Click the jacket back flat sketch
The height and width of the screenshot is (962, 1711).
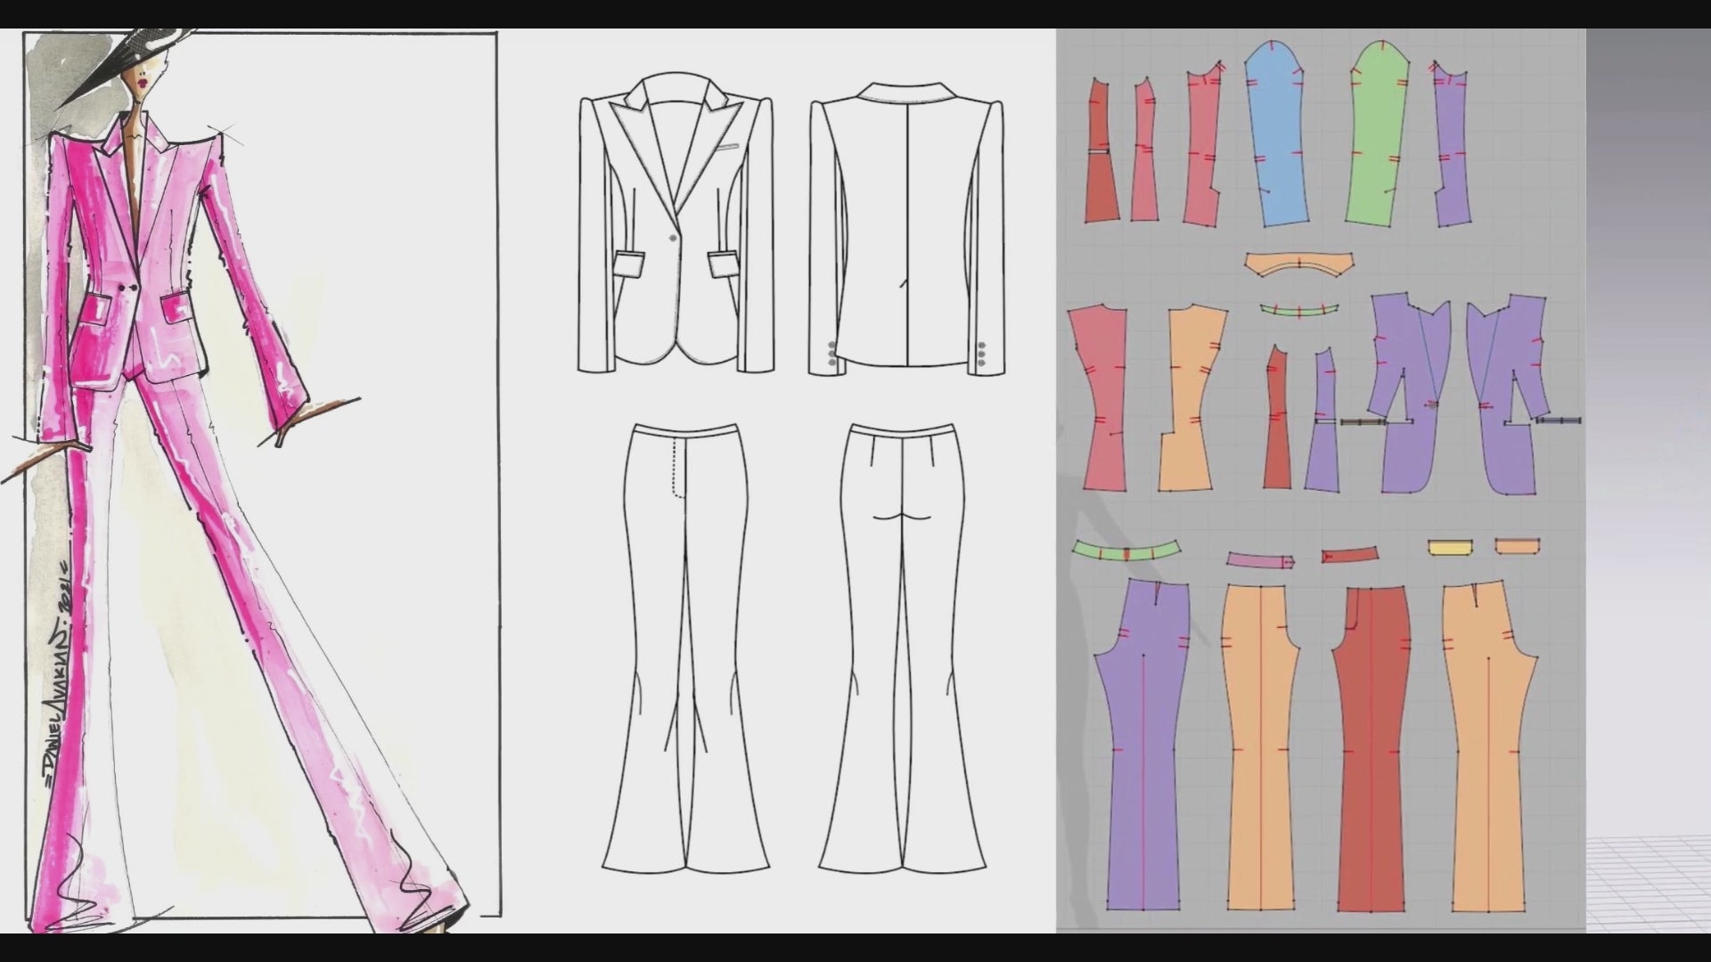[x=906, y=227]
